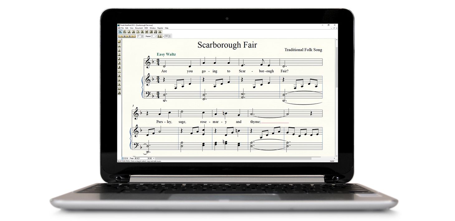Click the Page number field at bottom

143,159
